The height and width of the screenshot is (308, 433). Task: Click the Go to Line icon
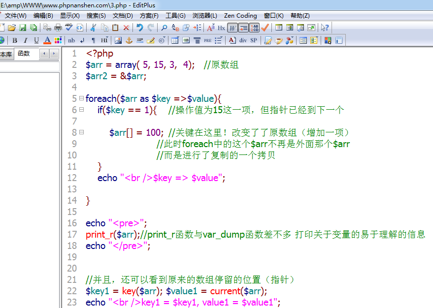[197, 28]
